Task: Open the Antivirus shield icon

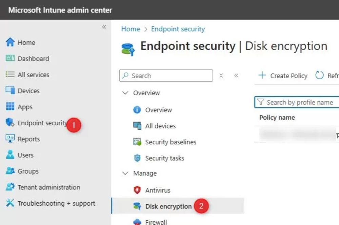Action: (137, 190)
